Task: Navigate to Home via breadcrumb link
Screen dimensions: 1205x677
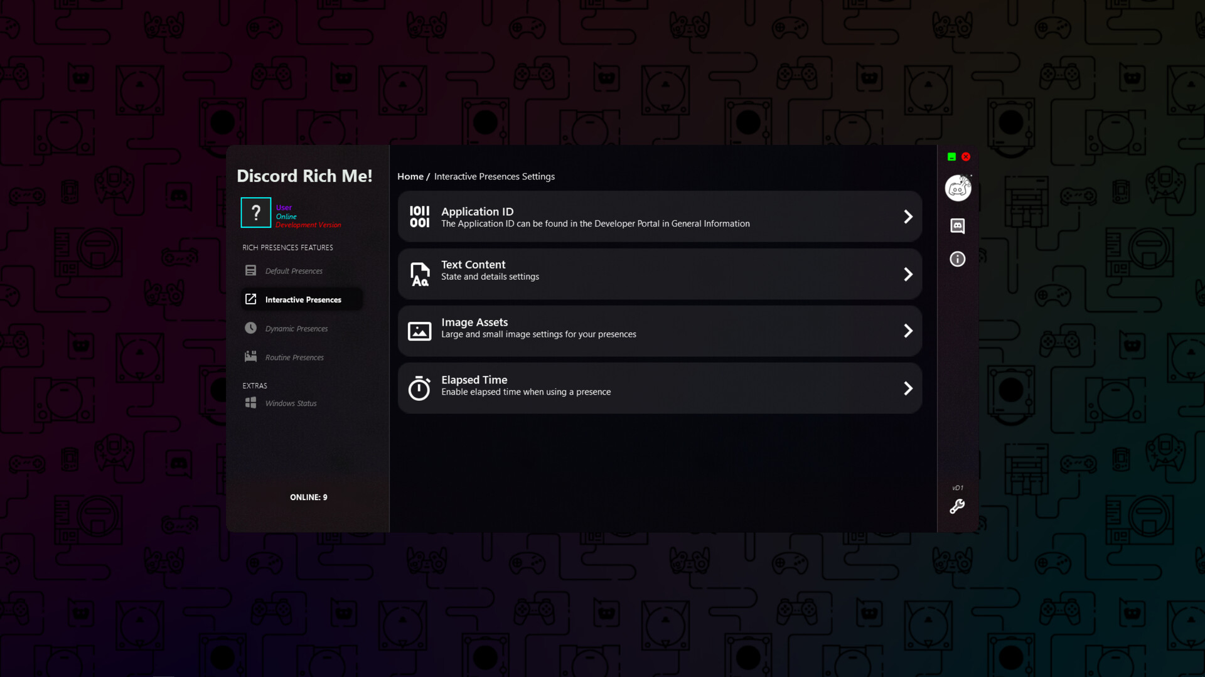Action: pyautogui.click(x=410, y=176)
